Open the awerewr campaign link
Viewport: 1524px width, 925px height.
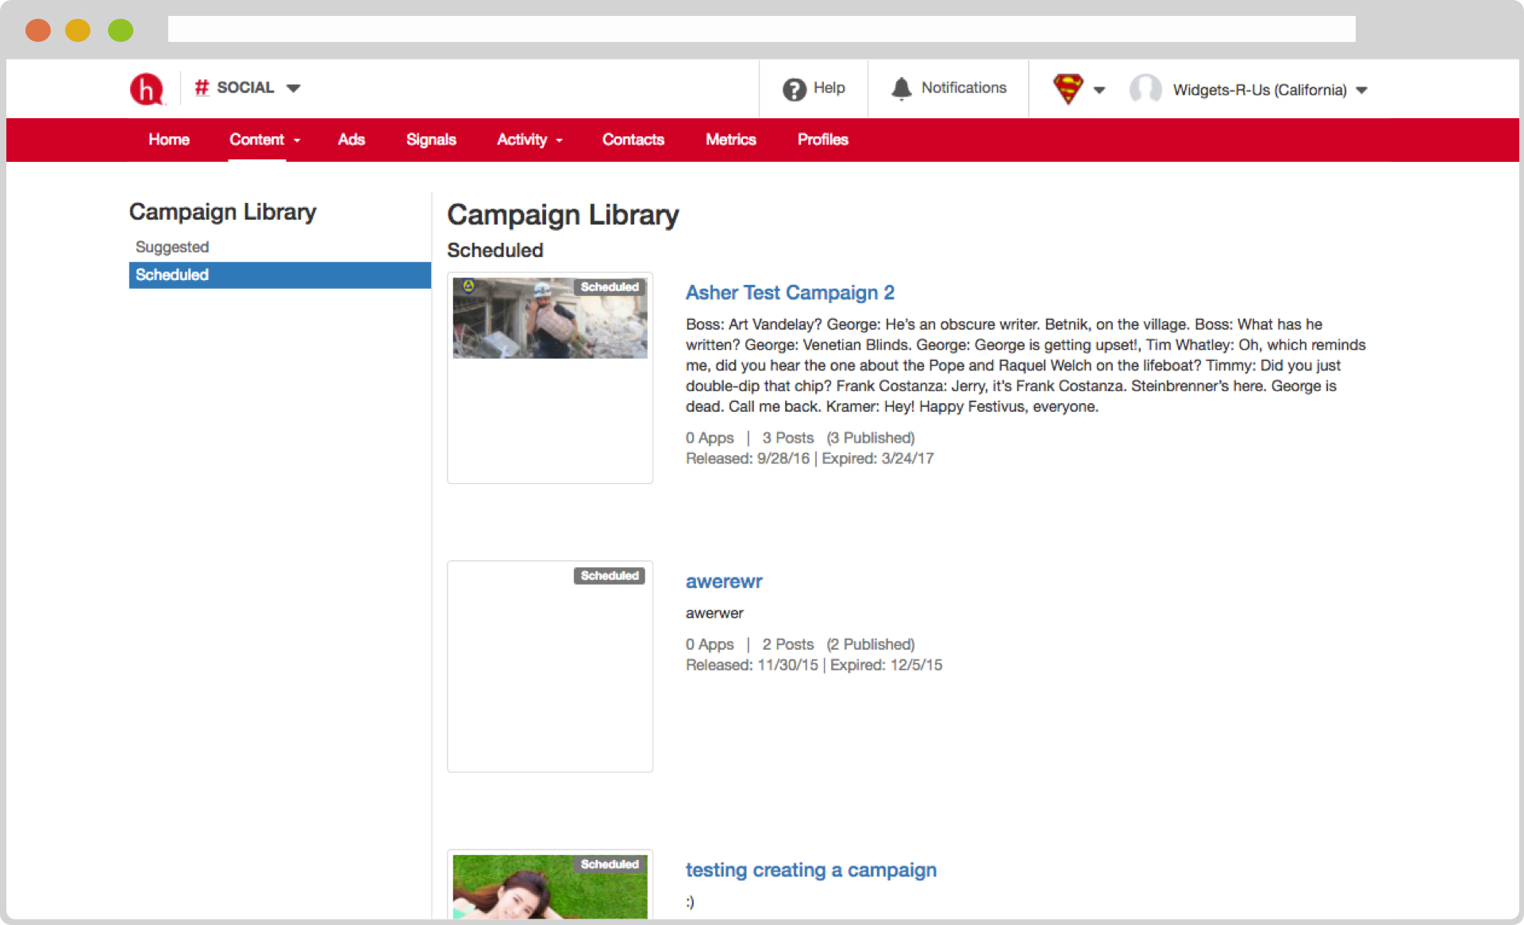tap(724, 581)
